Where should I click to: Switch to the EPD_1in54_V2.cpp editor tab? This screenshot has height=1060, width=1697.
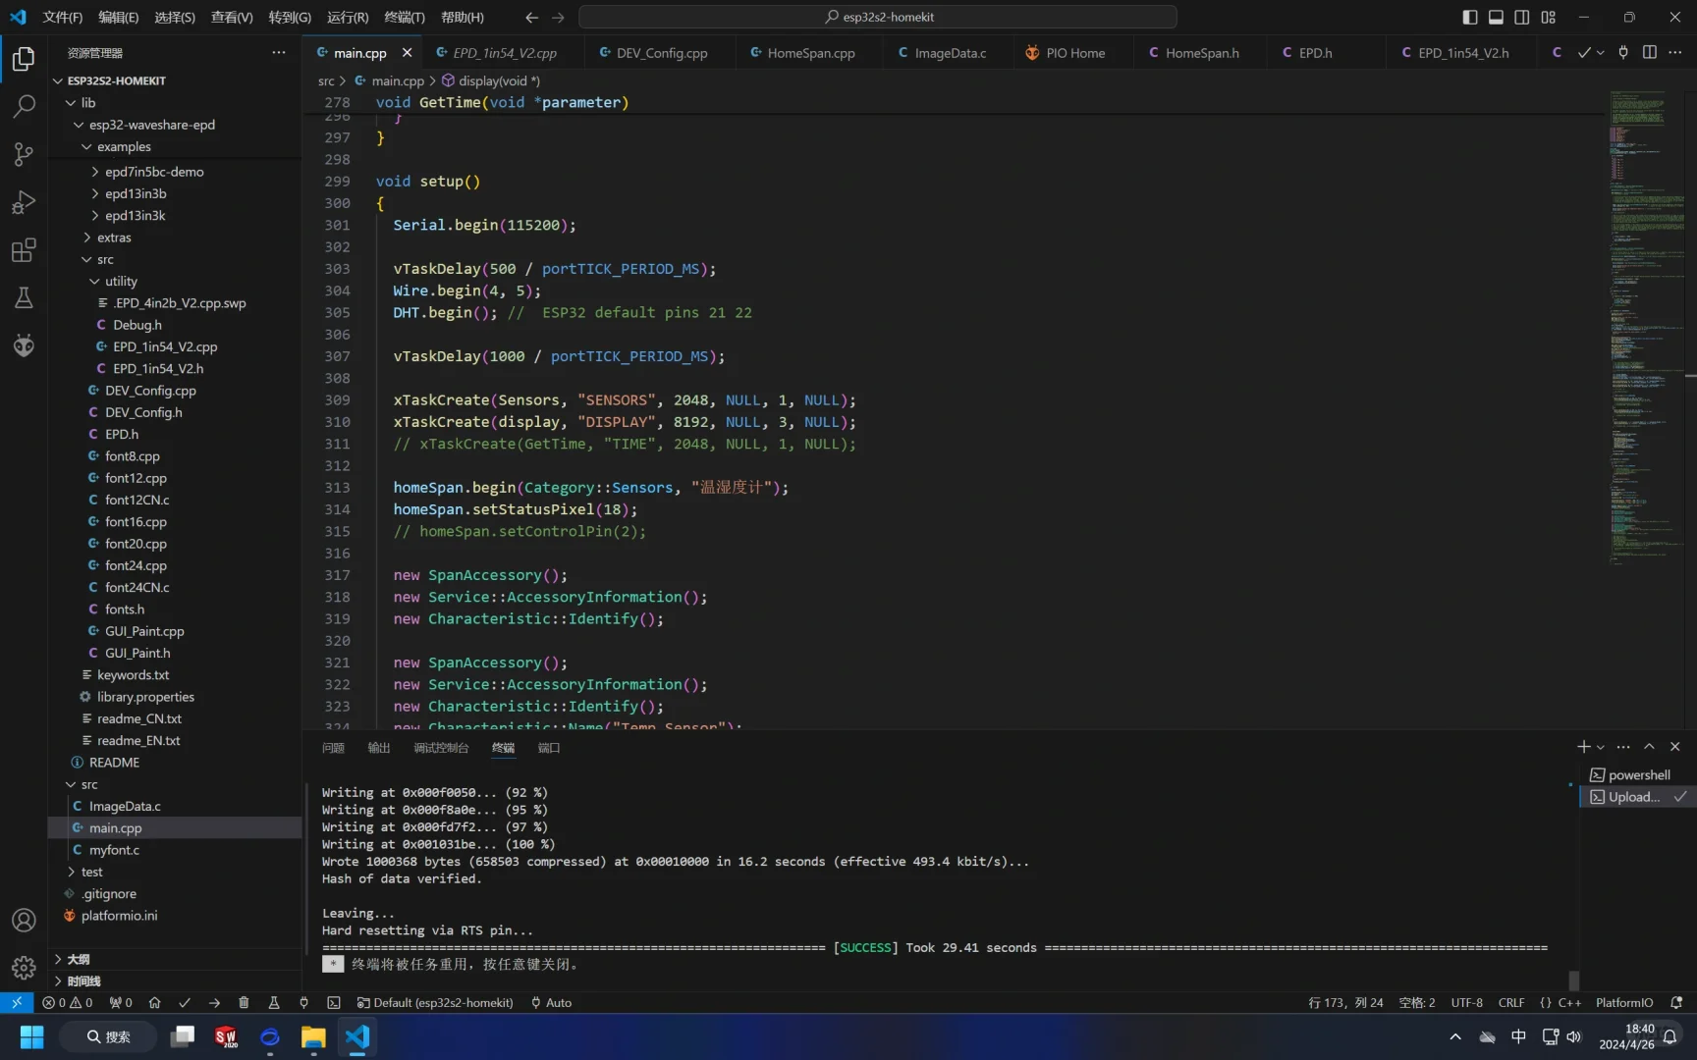point(504,53)
